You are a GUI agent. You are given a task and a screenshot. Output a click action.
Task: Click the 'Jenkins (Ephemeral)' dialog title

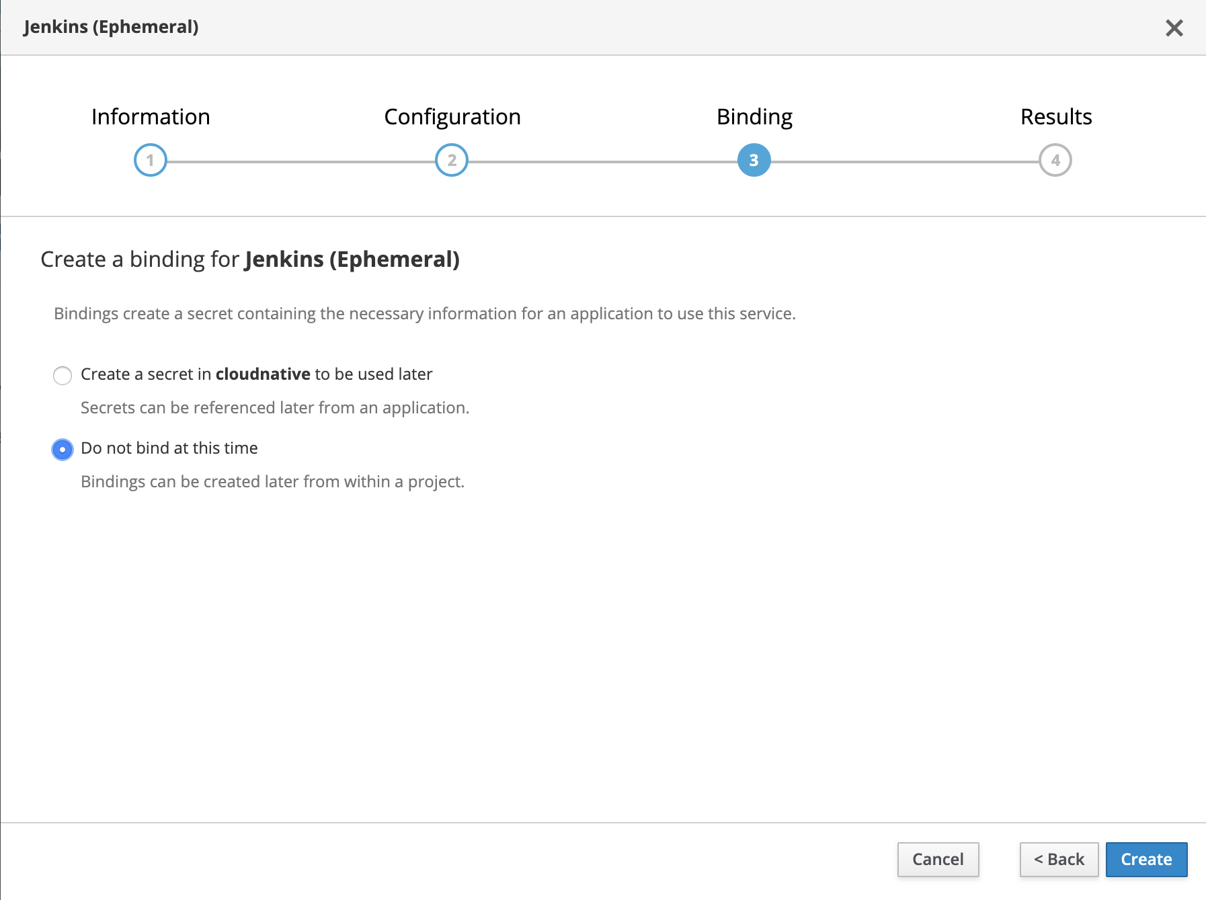click(x=111, y=27)
